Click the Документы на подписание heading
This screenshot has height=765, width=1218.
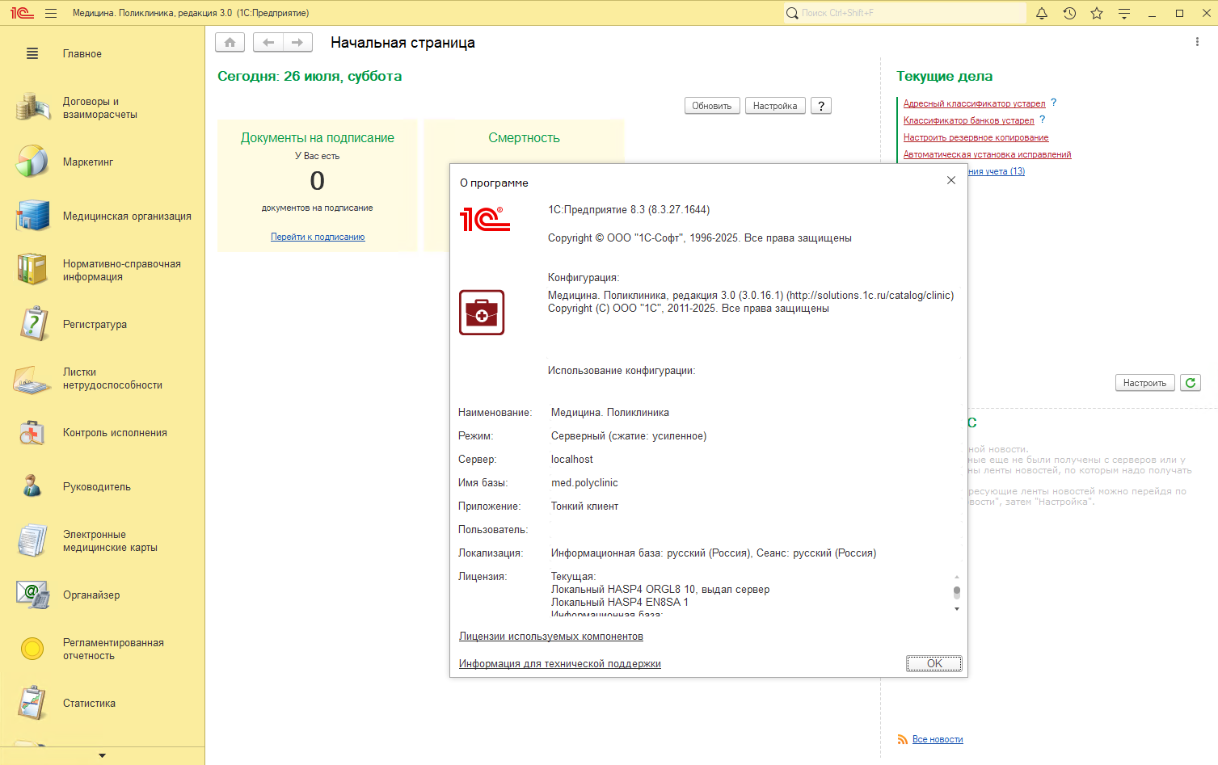tap(318, 138)
